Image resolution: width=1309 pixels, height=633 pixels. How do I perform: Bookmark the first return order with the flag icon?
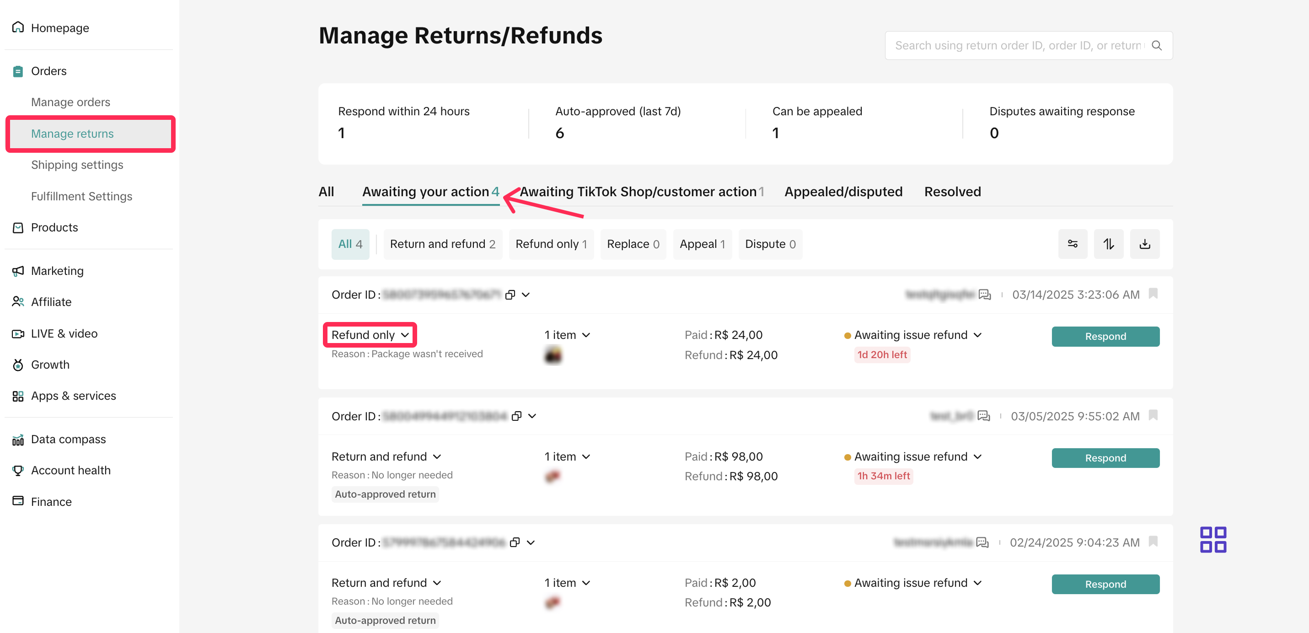1153,294
